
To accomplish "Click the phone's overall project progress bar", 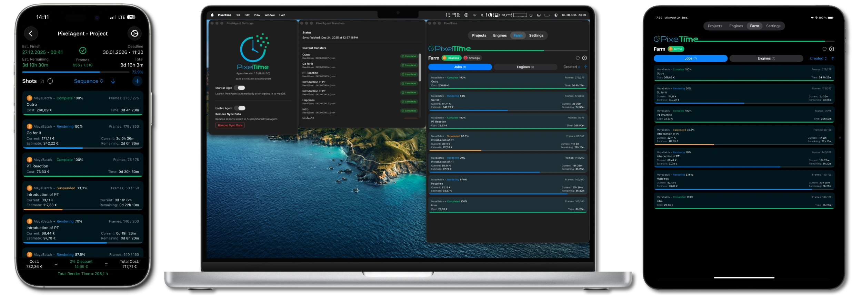I will click(x=76, y=72).
